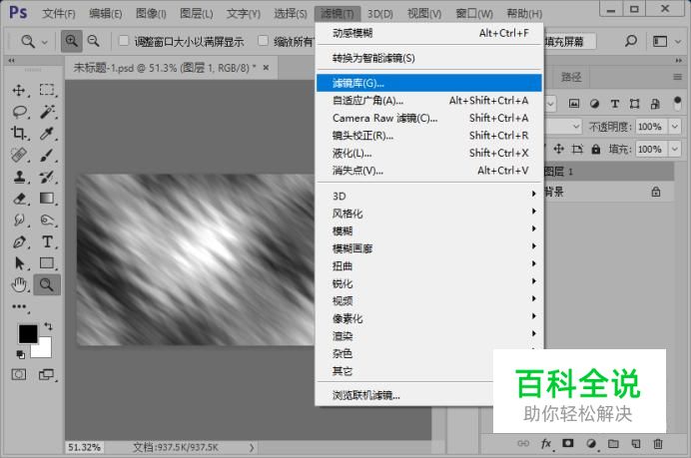The width and height of the screenshot is (691, 458).
Task: Toggle the layer filter switch
Action: pos(677,104)
